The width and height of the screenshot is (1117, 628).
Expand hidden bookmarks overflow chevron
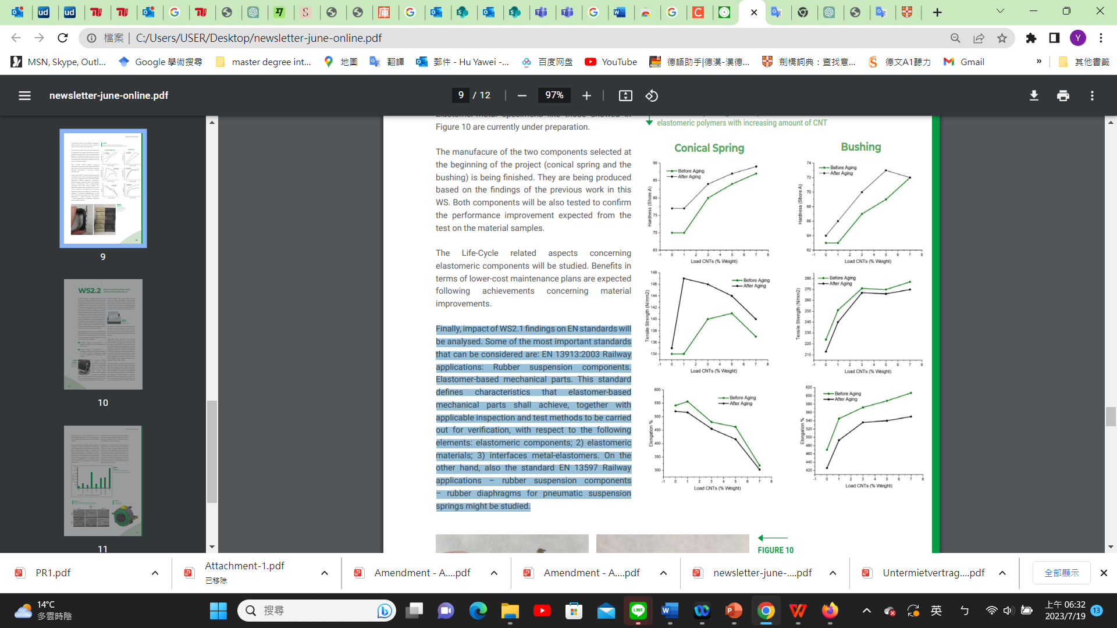coord(1039,62)
